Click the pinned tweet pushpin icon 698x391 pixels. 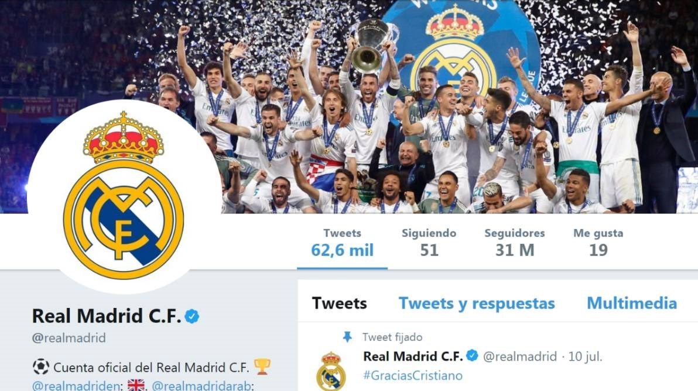pyautogui.click(x=347, y=337)
